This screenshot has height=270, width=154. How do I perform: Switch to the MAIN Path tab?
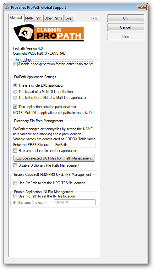point(33,18)
